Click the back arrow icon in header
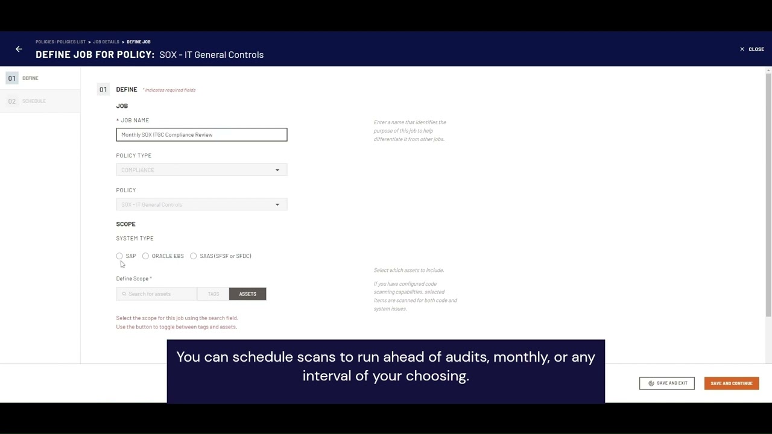 [x=19, y=49]
